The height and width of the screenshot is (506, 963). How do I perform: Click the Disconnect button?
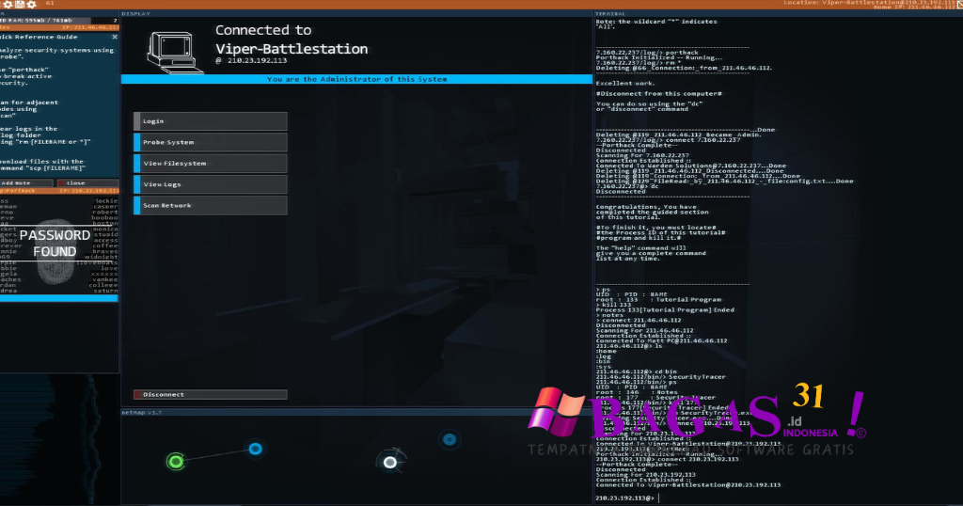click(x=210, y=394)
